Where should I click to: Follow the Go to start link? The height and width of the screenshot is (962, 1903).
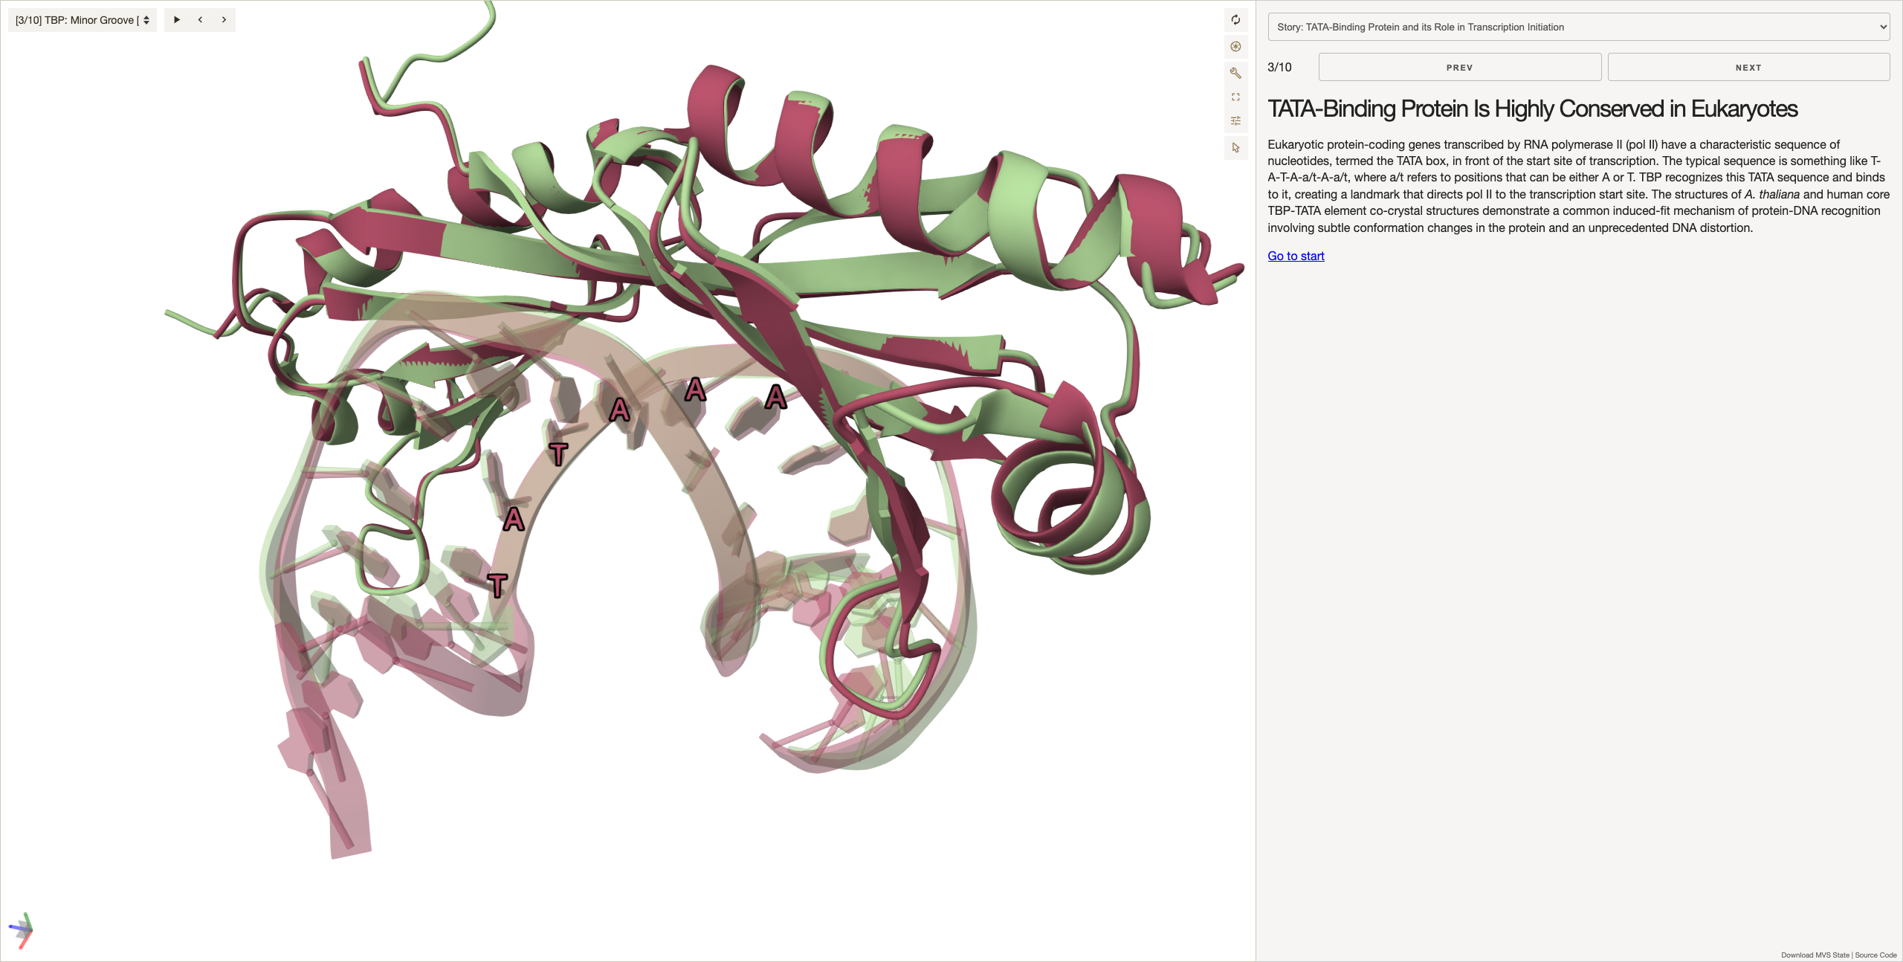coord(1296,256)
